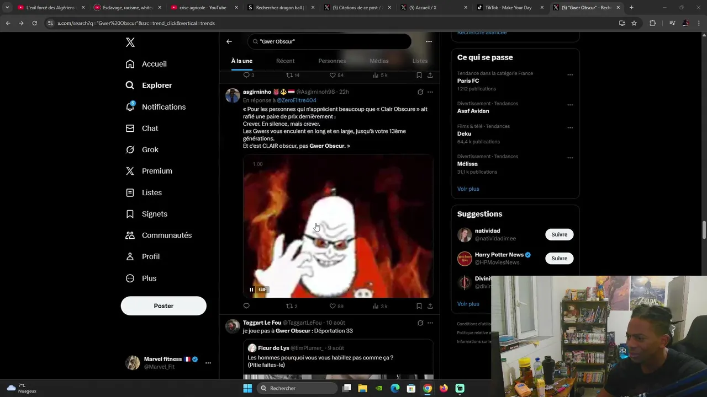Screen dimensions: 707x397
Task: Pause the GIF playback
Action: [x=251, y=289]
